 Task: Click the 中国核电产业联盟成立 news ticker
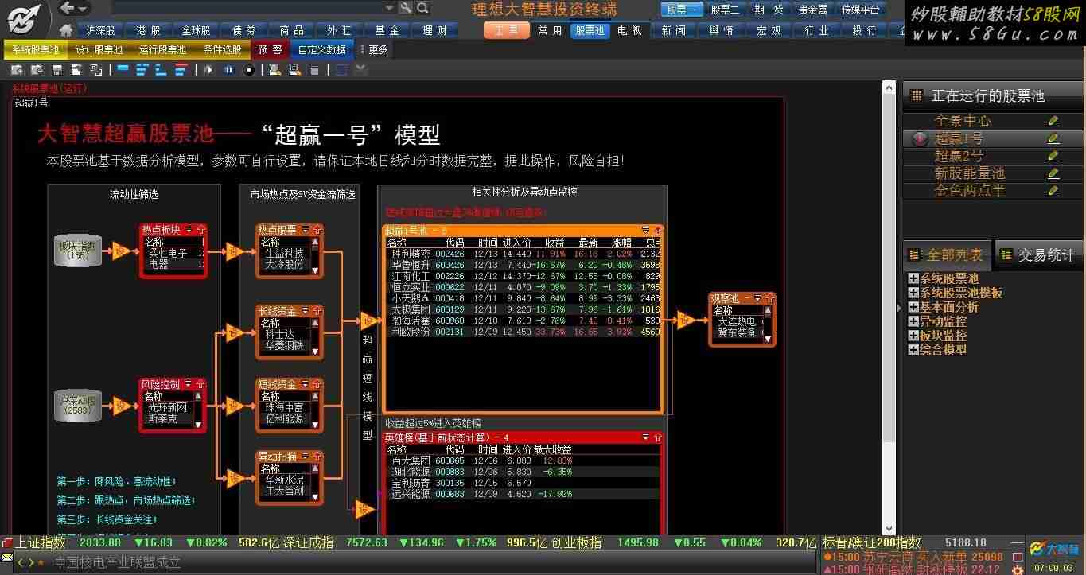click(118, 562)
